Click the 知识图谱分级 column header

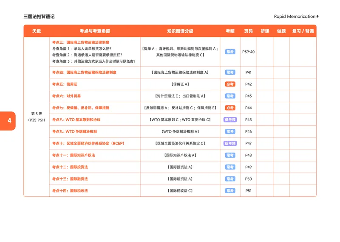point(180,31)
